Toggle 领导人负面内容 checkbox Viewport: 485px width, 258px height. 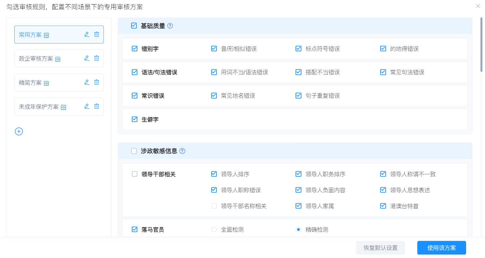pyautogui.click(x=298, y=190)
